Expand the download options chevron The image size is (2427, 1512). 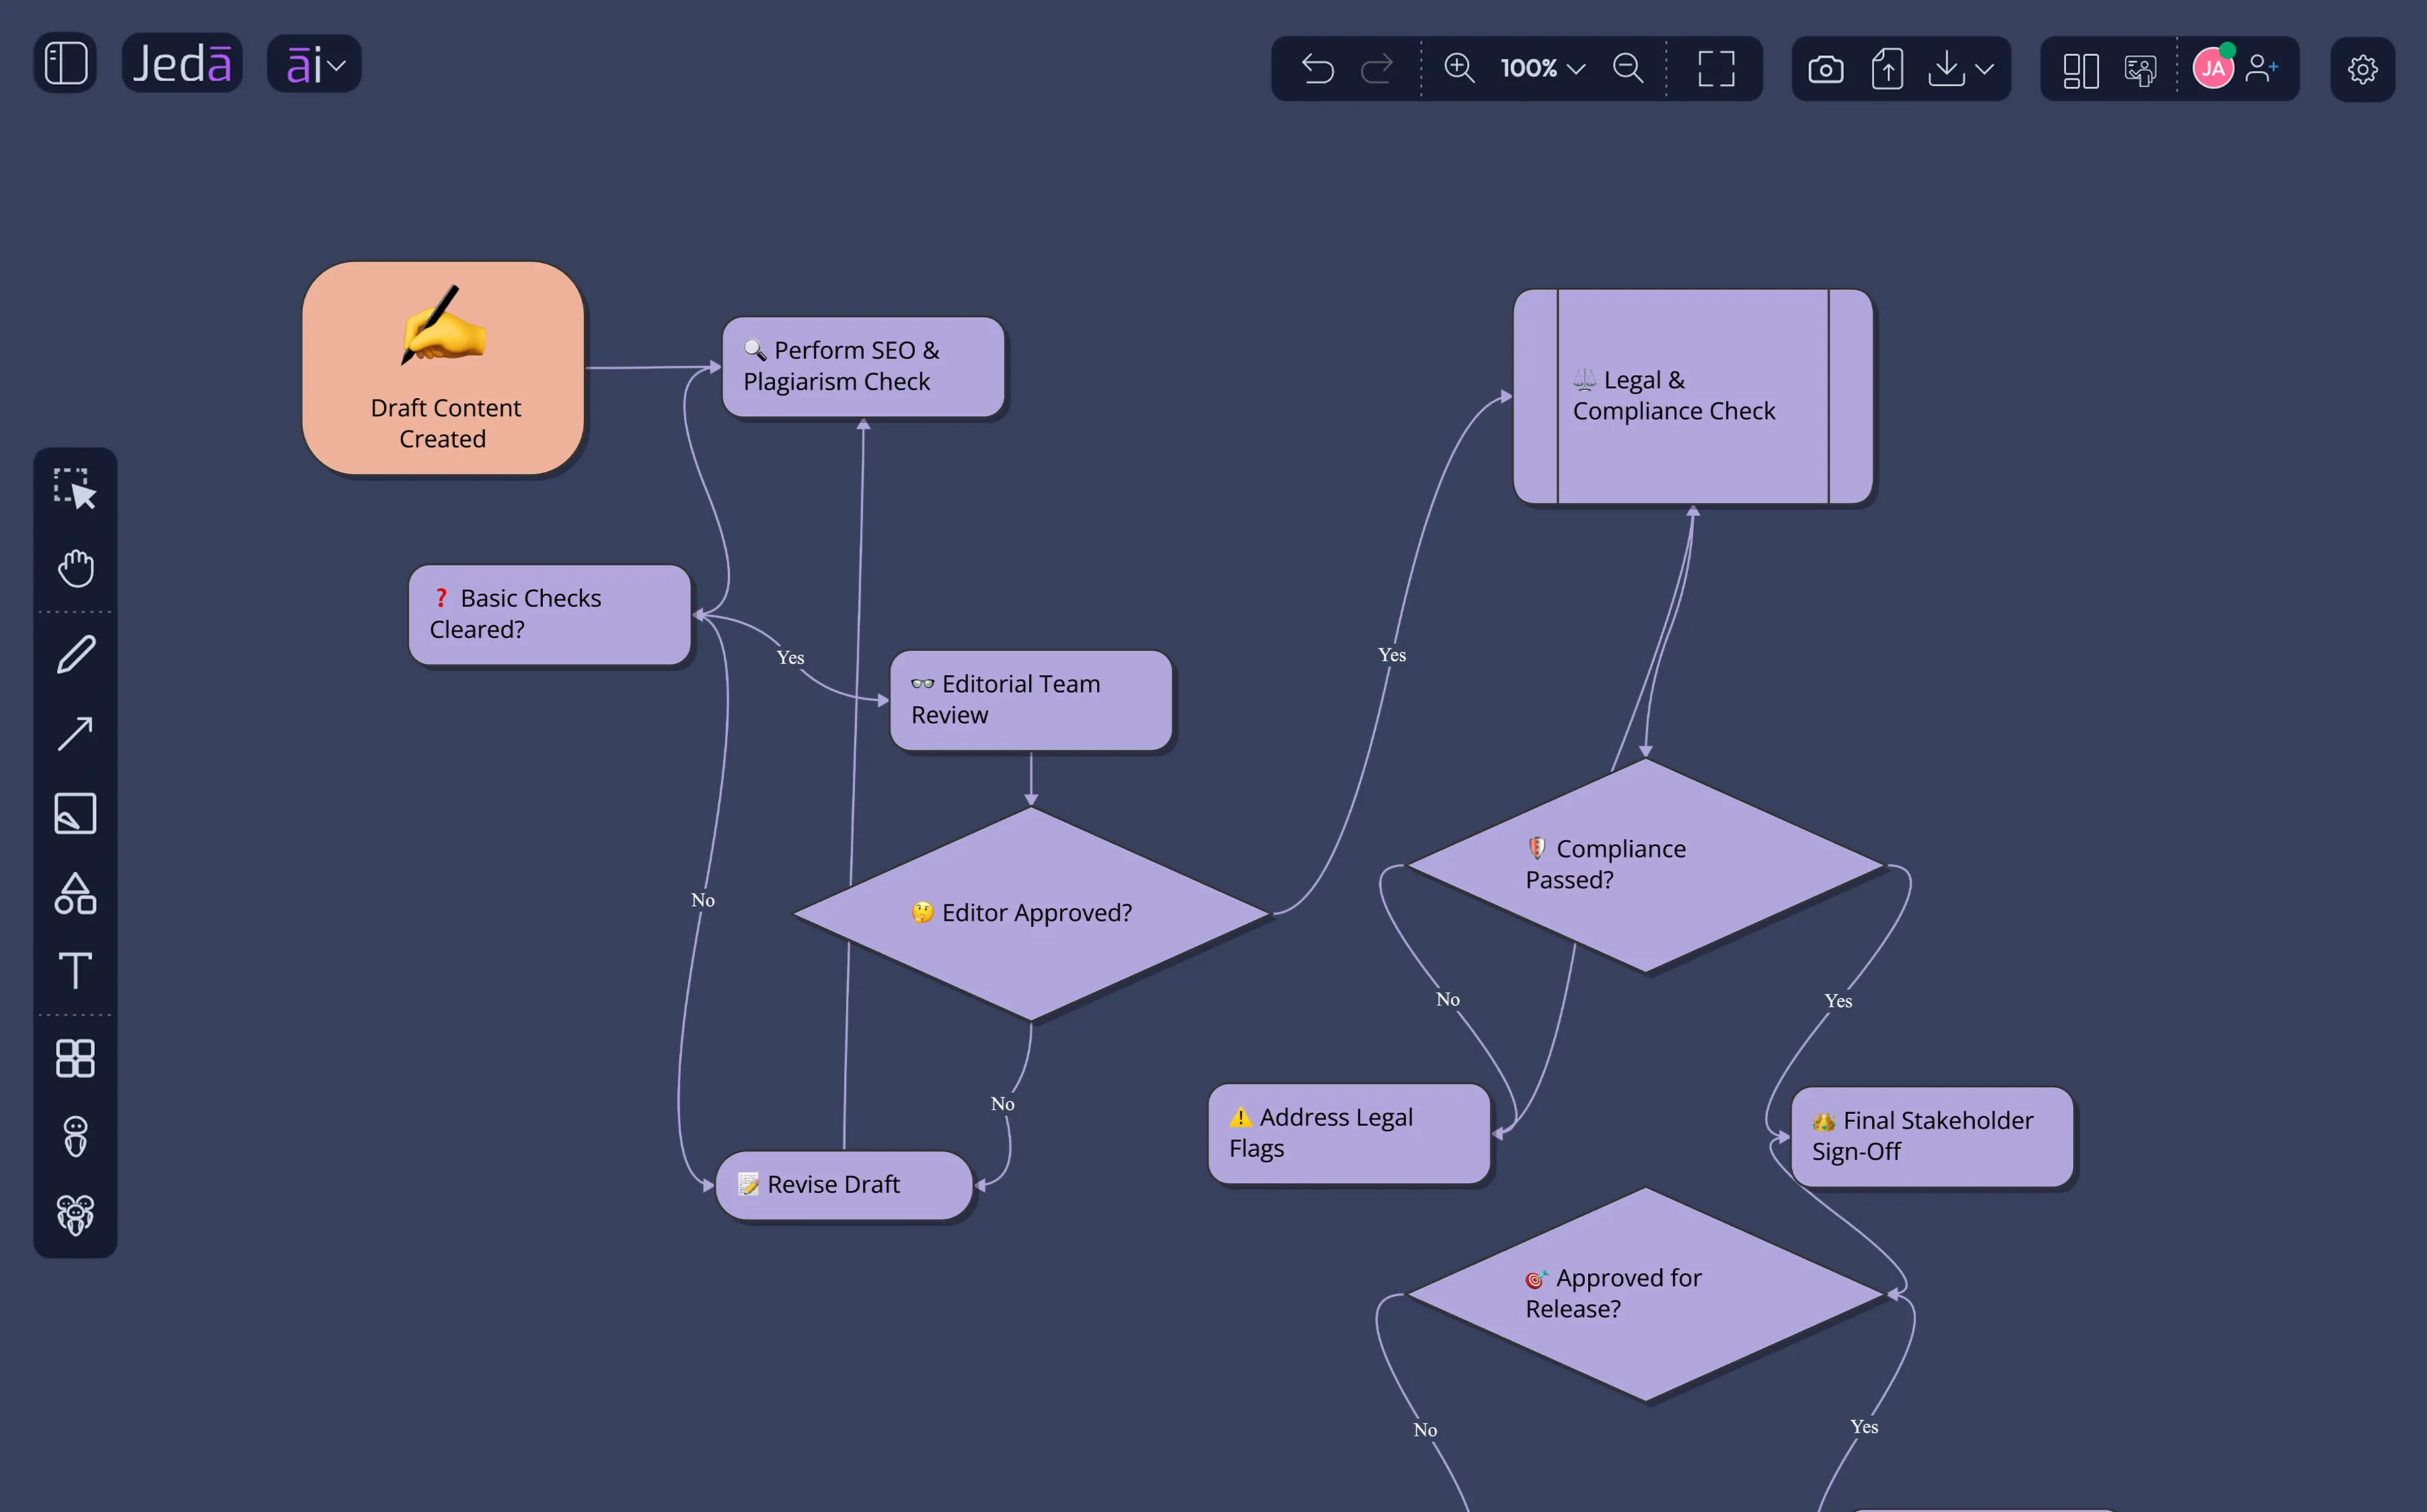tap(1986, 69)
